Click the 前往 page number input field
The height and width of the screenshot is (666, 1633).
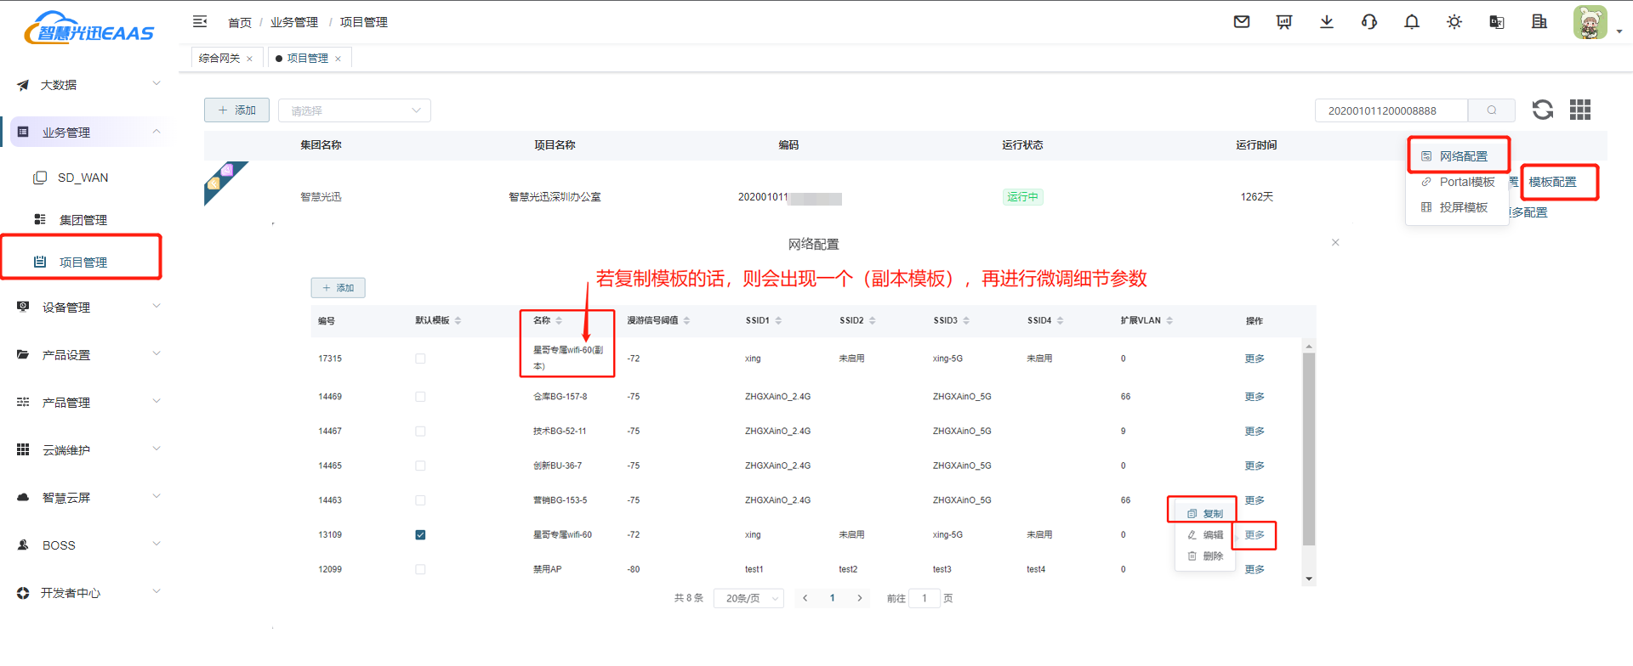[x=925, y=599]
